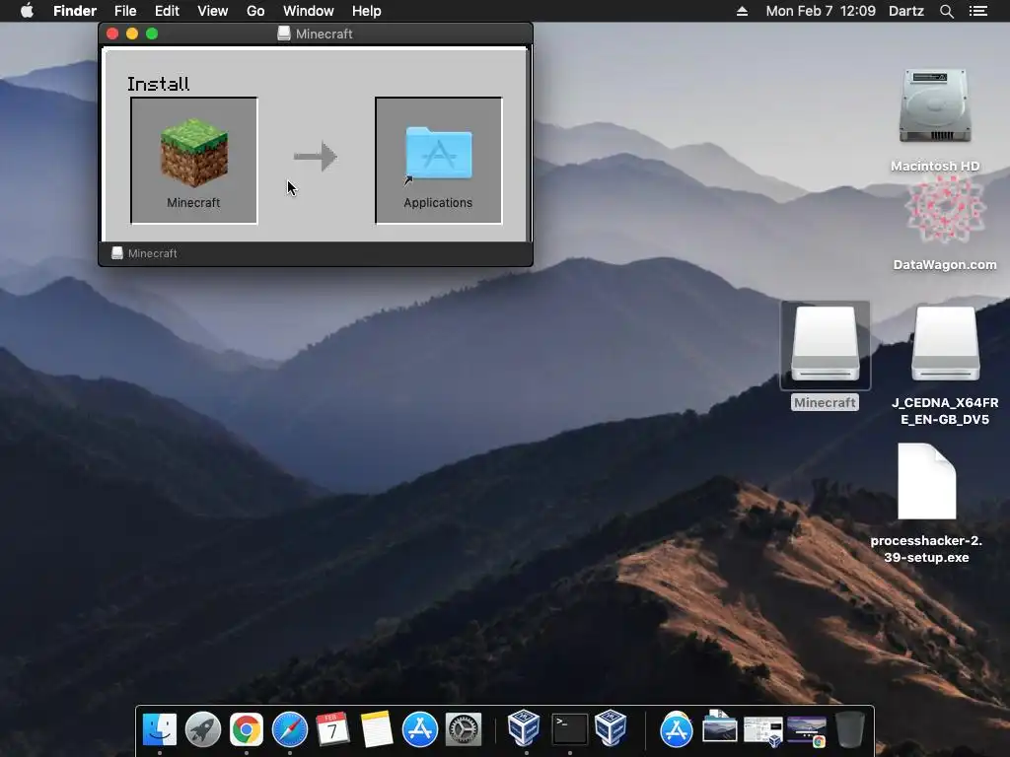Click the date and time Mon Feb 7 12:09
Image resolution: width=1010 pixels, height=757 pixels.
pos(821,11)
